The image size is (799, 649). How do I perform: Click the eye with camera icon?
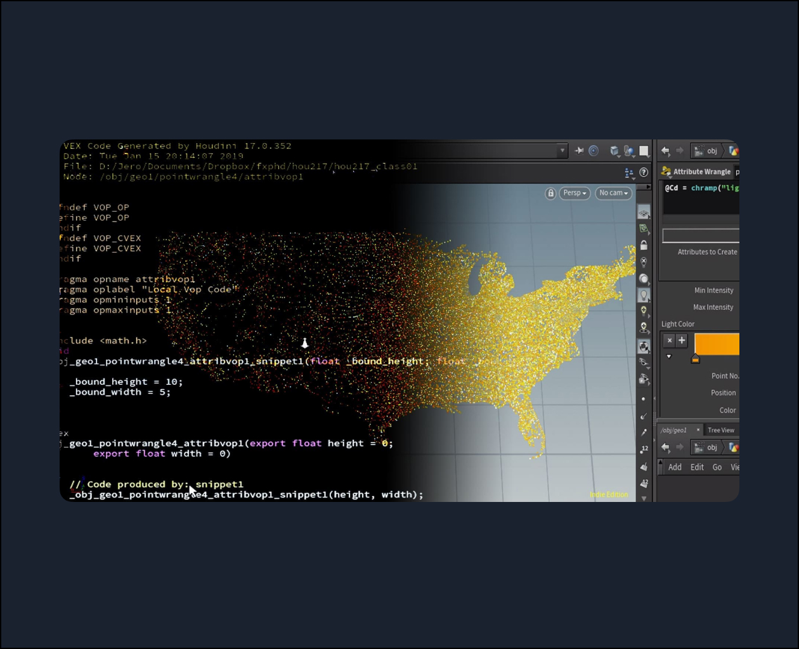point(644,379)
